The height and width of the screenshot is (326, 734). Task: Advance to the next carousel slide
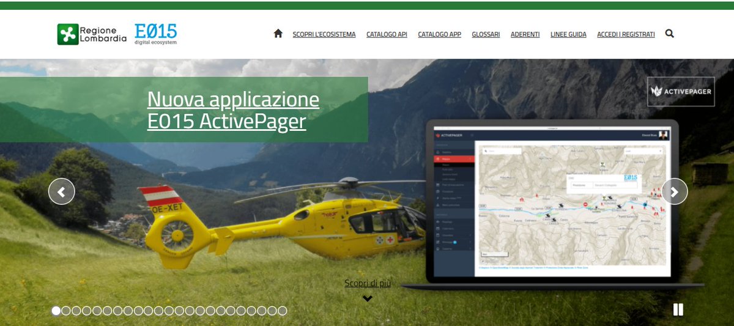click(675, 191)
